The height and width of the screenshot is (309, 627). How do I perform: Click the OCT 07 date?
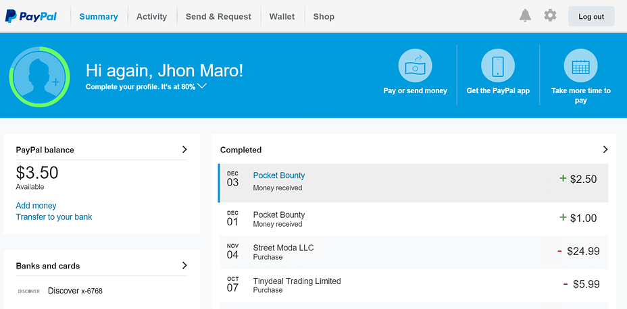tap(232, 284)
